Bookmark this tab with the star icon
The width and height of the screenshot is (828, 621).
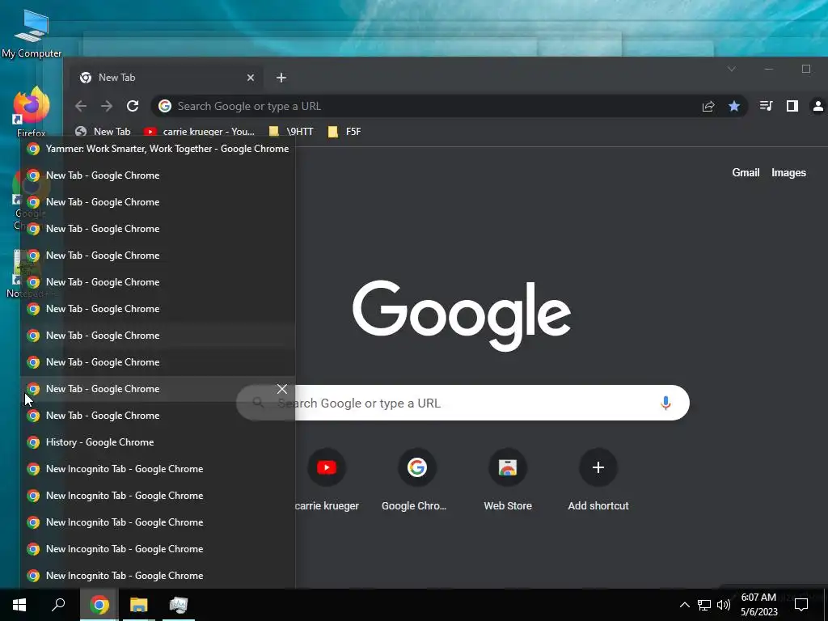coord(734,106)
